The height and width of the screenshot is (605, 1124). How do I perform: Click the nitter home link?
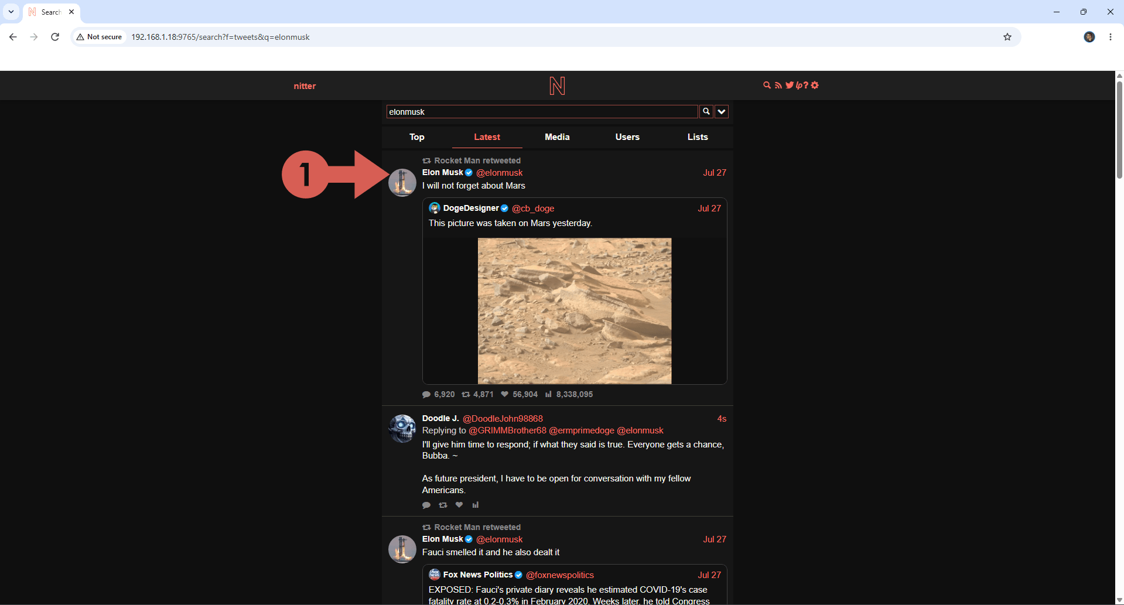[305, 86]
